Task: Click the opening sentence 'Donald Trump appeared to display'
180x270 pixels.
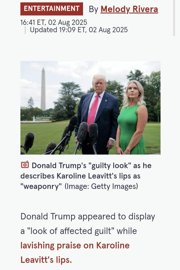Action: click(x=88, y=216)
